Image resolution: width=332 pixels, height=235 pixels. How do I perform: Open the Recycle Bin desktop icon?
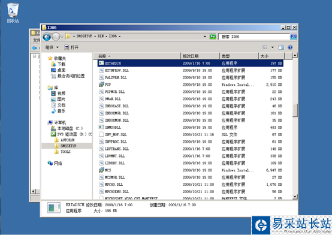point(13,13)
